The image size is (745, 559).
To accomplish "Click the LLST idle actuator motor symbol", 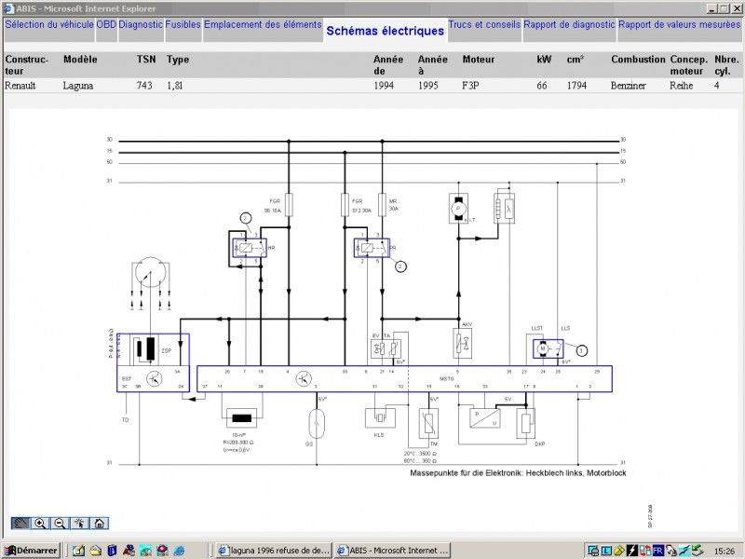I will click(542, 348).
